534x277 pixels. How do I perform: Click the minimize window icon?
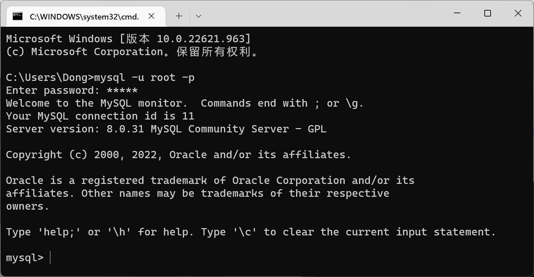coord(457,13)
